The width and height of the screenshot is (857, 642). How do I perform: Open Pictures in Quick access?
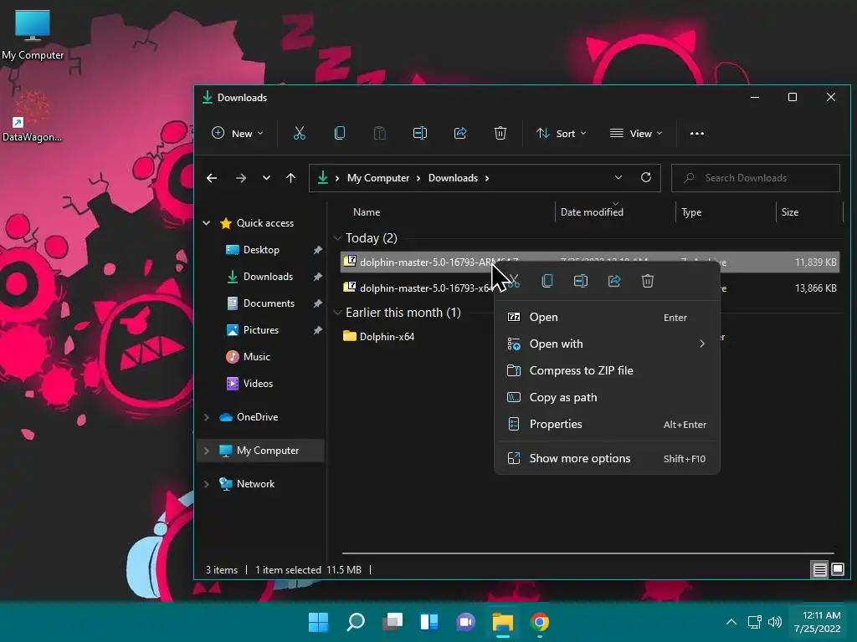tap(261, 329)
